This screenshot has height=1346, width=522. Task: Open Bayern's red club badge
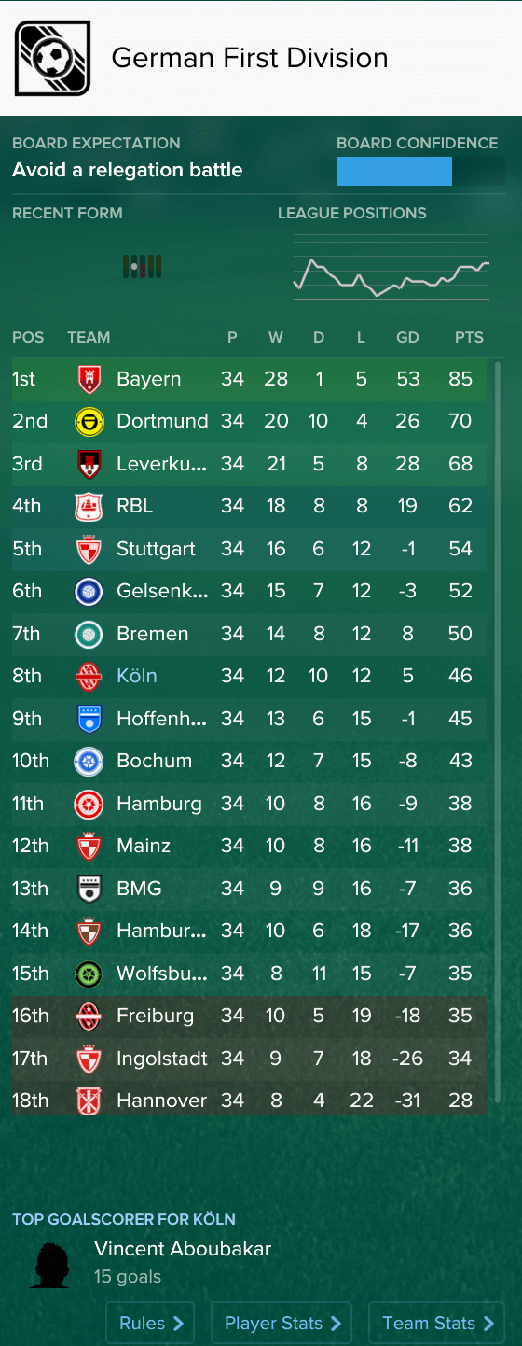click(x=89, y=379)
